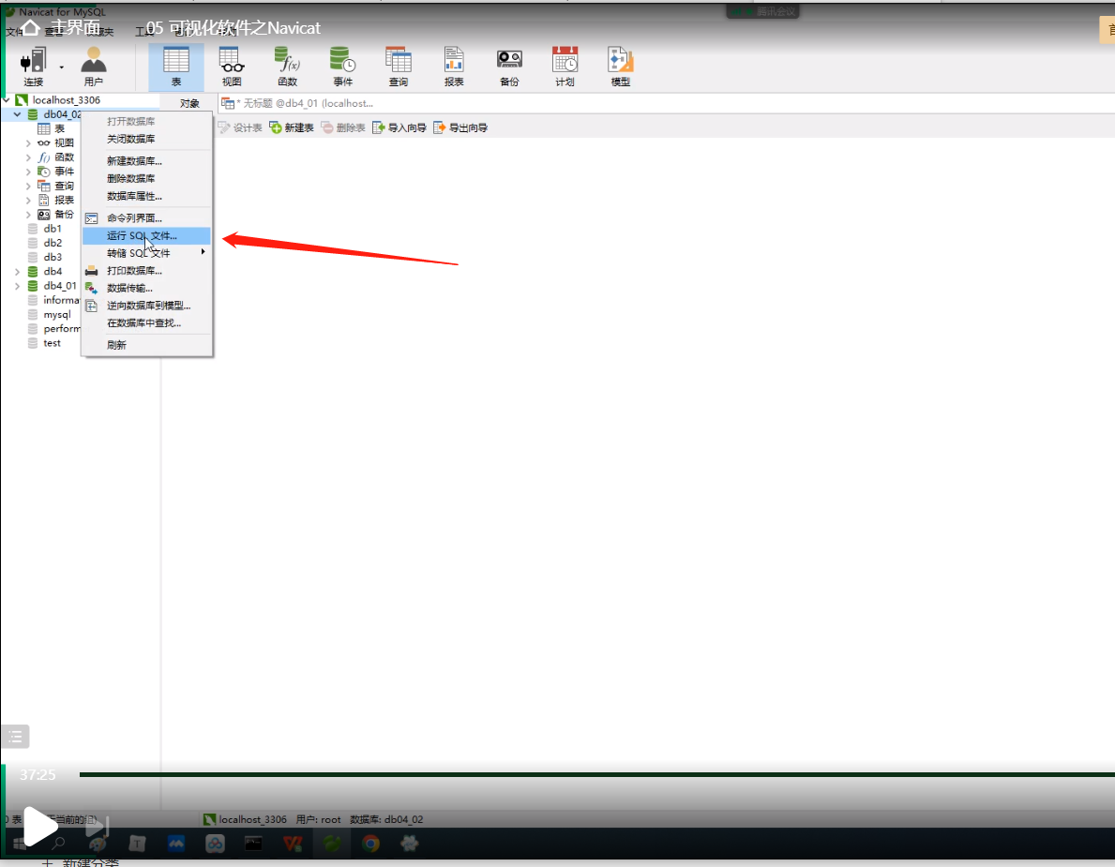
Task: Choose 在数据库中查找... menu item
Action: click(x=146, y=322)
